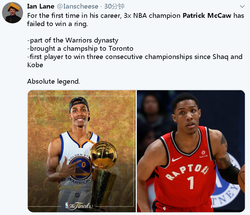This screenshot has width=250, height=215.
Task: Click the RAPTORS lettering on jersey
Action: point(187,172)
